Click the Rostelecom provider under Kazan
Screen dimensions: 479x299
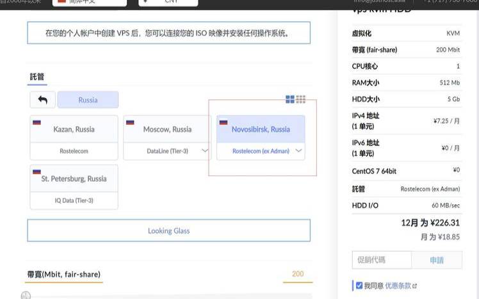point(74,151)
